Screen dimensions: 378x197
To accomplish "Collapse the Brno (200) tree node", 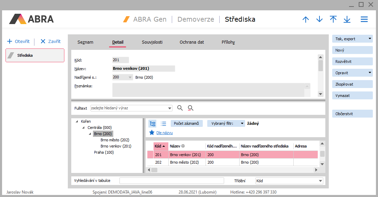I will [90, 134].
